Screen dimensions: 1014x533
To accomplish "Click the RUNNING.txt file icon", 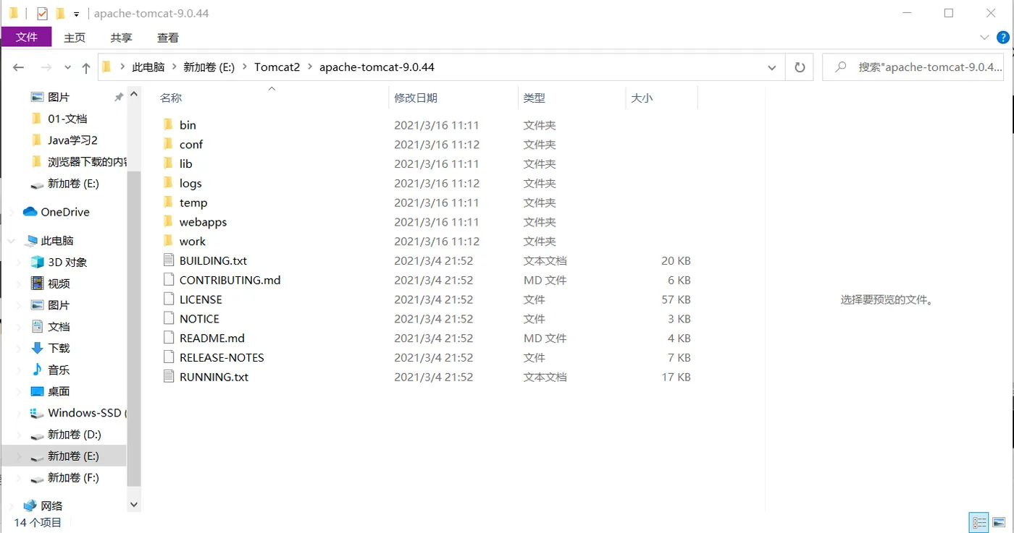I will tap(168, 377).
